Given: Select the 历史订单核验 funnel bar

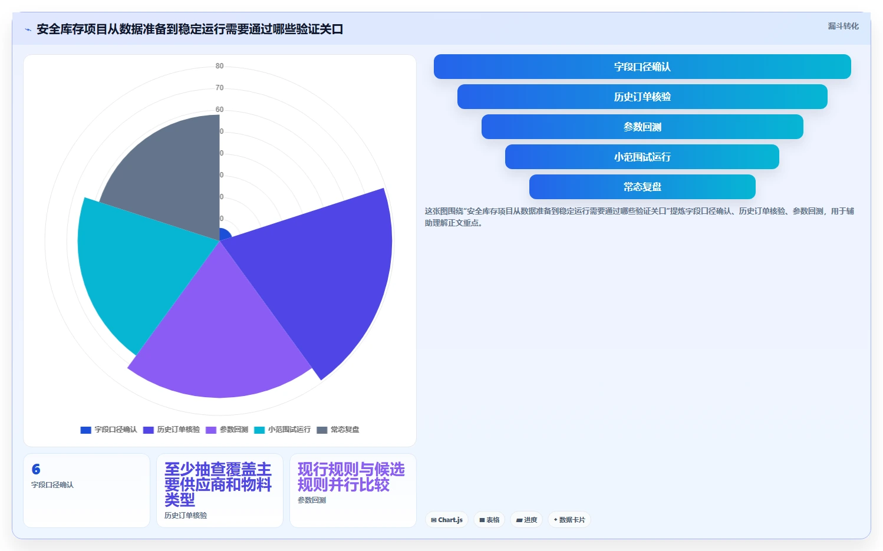Looking at the screenshot, I should pyautogui.click(x=643, y=97).
